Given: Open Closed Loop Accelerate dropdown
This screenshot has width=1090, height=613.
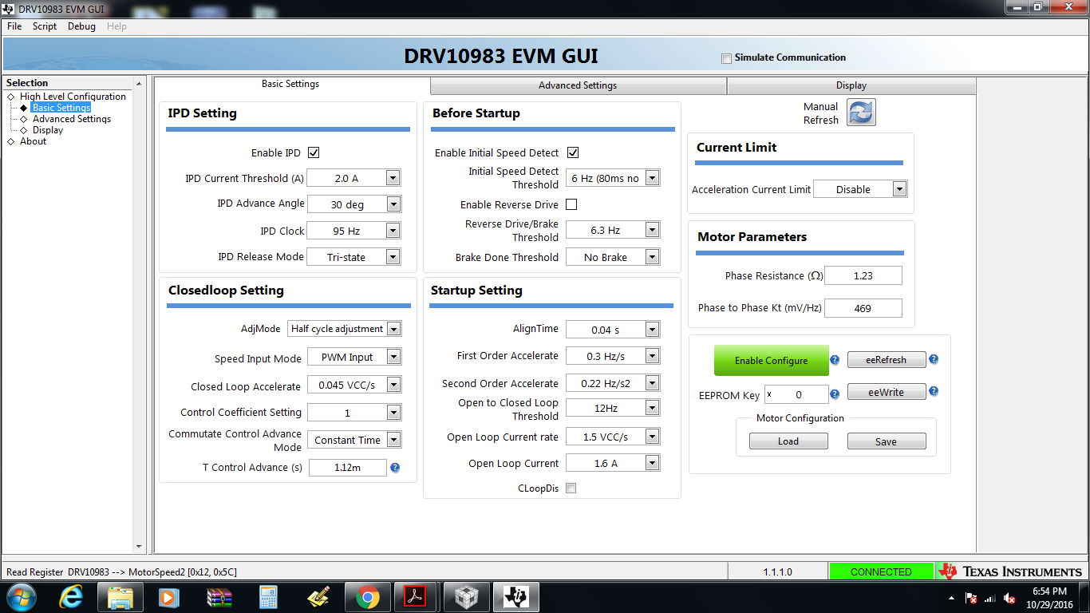Looking at the screenshot, I should [393, 385].
